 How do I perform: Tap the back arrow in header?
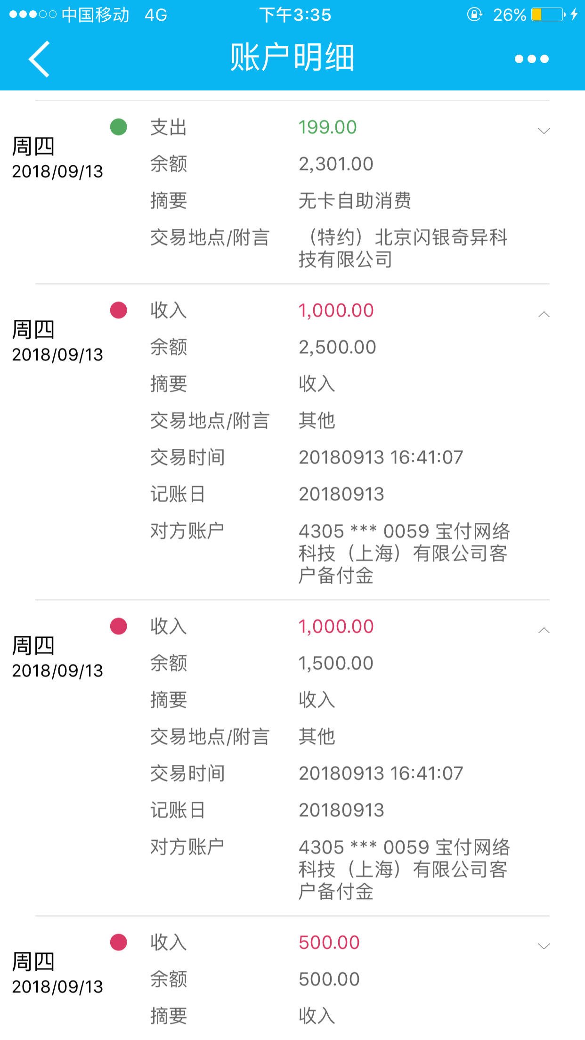(x=39, y=59)
